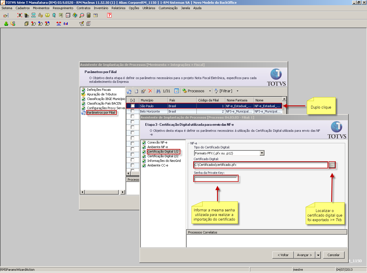Image resolution: width=367 pixels, height=273 pixels.
Task: Select Informações do NeoGrid step
Action: coord(164,161)
